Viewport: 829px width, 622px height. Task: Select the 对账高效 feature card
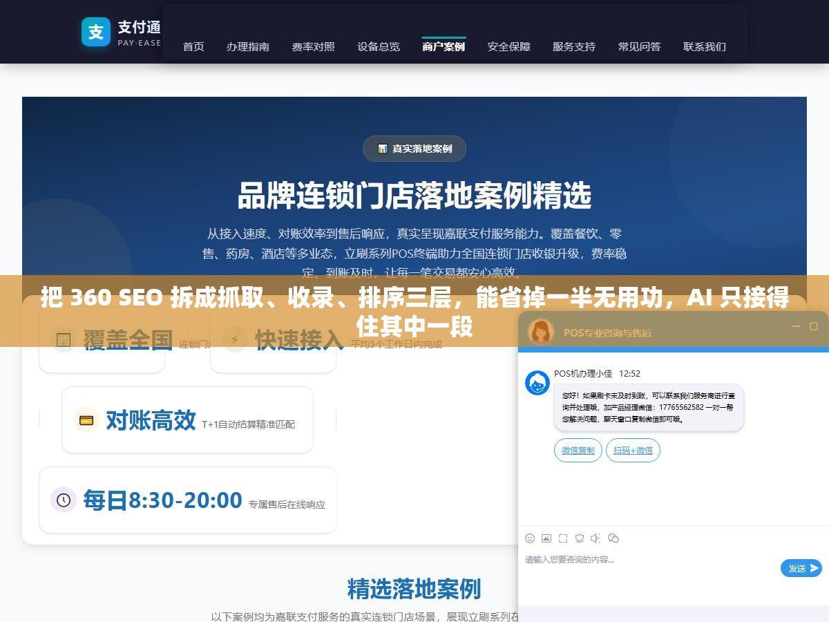pos(187,420)
